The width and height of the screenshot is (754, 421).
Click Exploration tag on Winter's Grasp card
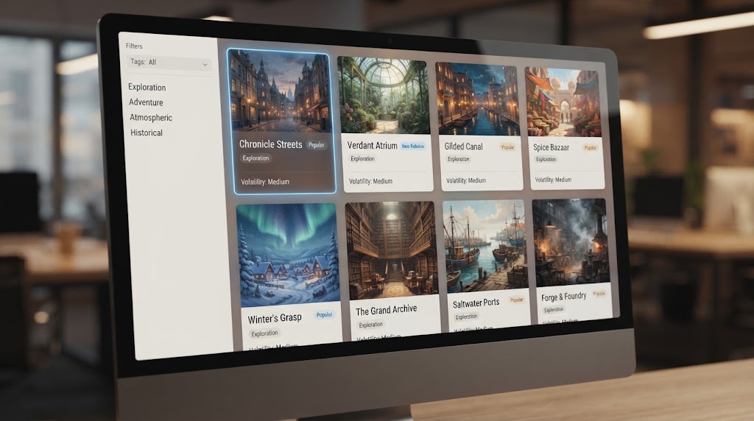point(264,333)
